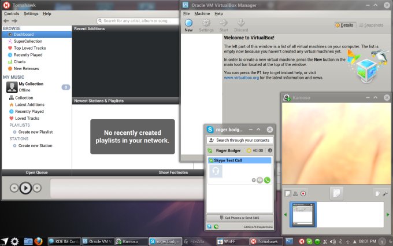The height and width of the screenshot is (246, 393).
Task: Click the right green arrow in Kamoso gallery
Action: click(x=388, y=214)
